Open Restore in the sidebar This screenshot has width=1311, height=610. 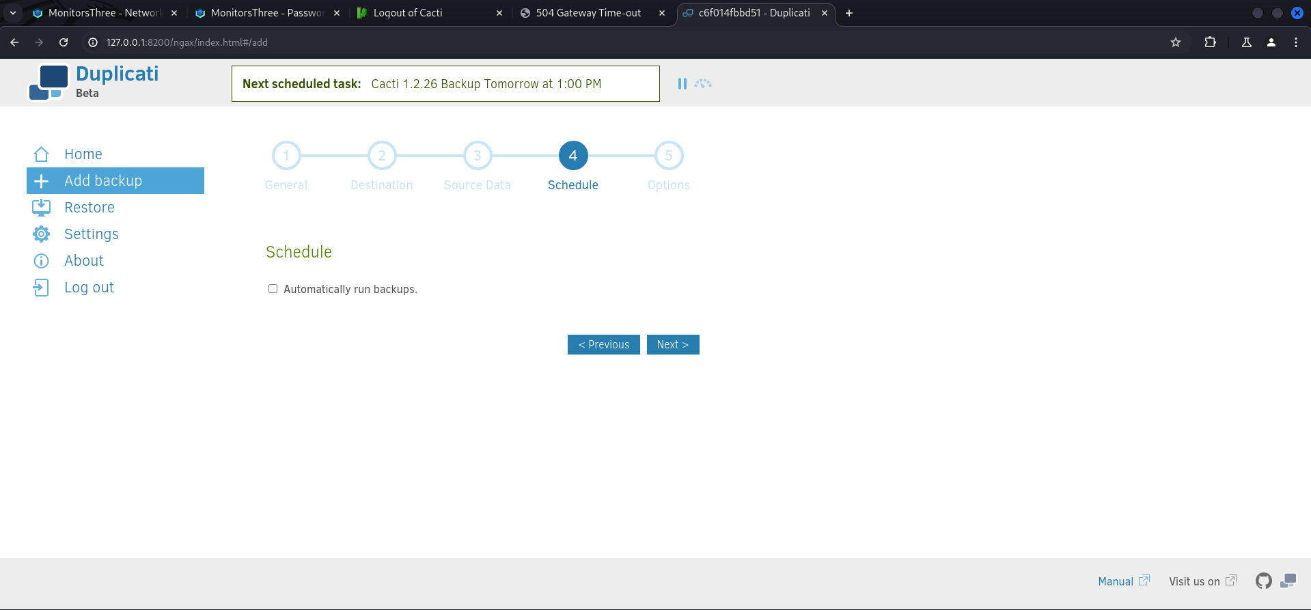point(89,208)
